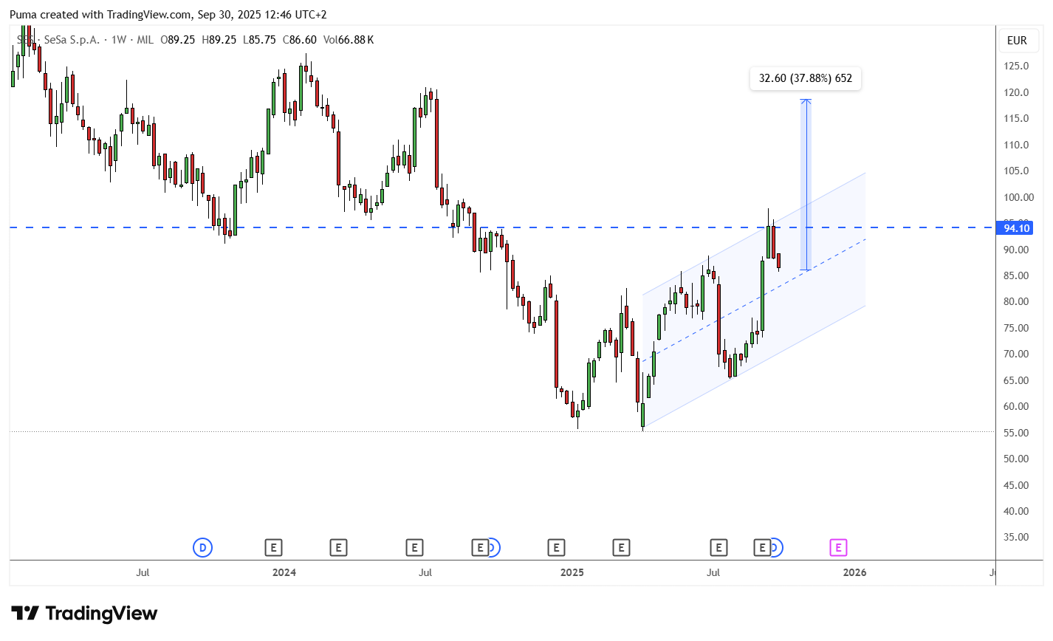Image resolution: width=1053 pixels, height=641 pixels.
Task: Click the SeSa S.p.A. symbol title
Action: pyautogui.click(x=72, y=40)
